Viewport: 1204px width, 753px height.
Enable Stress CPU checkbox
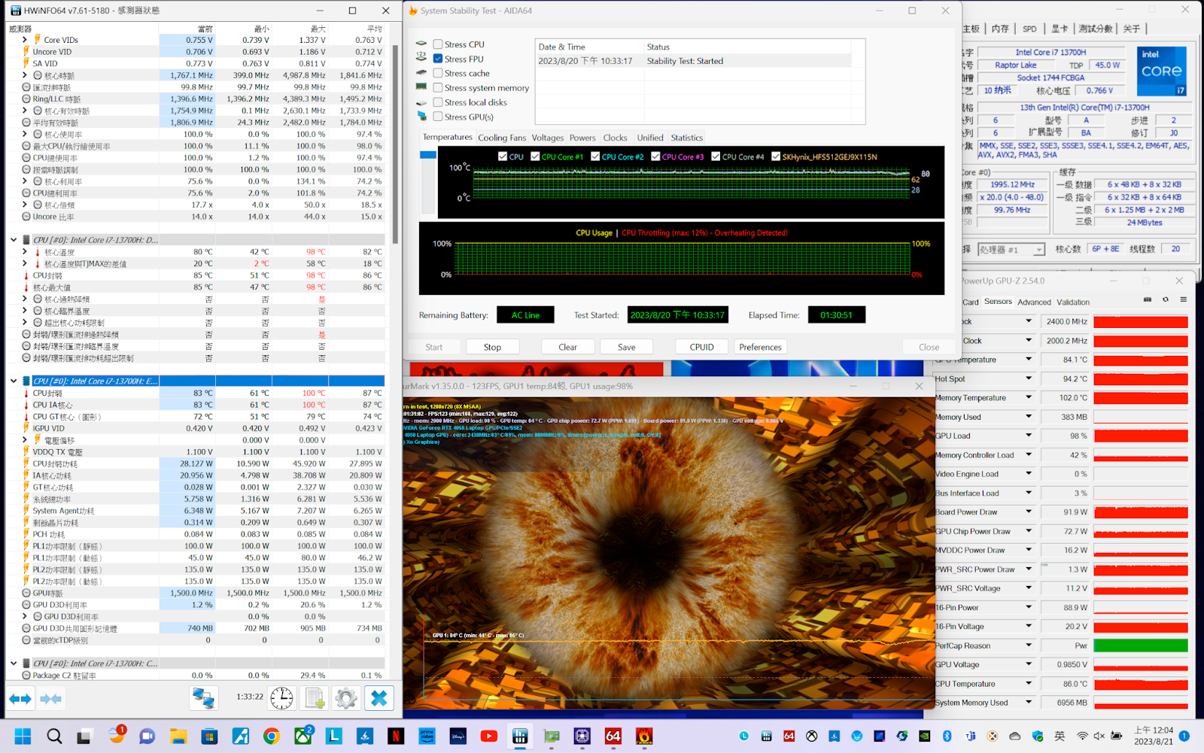pos(438,44)
